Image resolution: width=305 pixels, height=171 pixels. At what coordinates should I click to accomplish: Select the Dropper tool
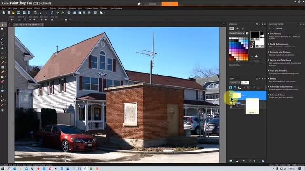[2, 39]
